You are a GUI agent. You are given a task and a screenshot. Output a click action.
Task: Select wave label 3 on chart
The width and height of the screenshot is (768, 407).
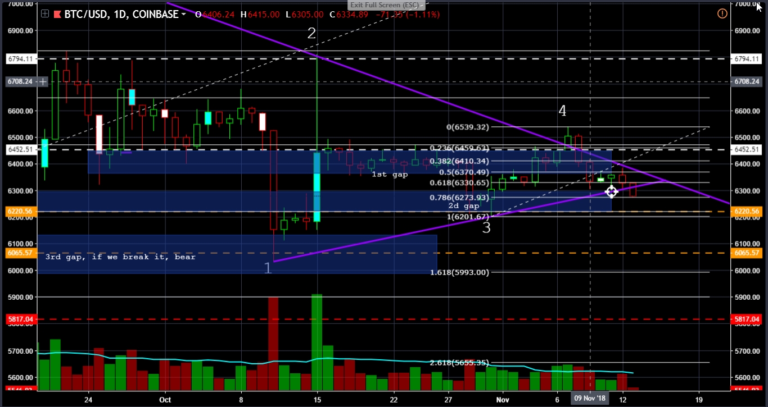(486, 227)
